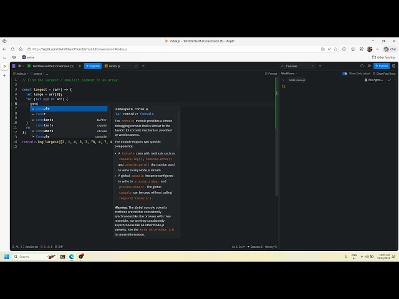Click the largest breadcrumb
The height and width of the screenshot is (299, 399).
point(36,74)
